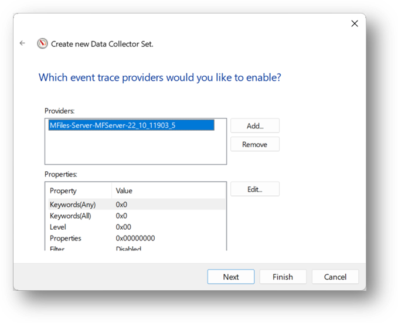Click the 0x0 value of Keywords(Any)
Image resolution: width=398 pixels, height=323 pixels.
click(121, 205)
